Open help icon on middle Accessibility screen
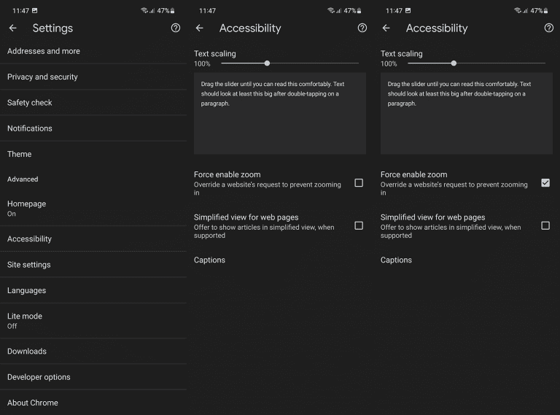 362,28
